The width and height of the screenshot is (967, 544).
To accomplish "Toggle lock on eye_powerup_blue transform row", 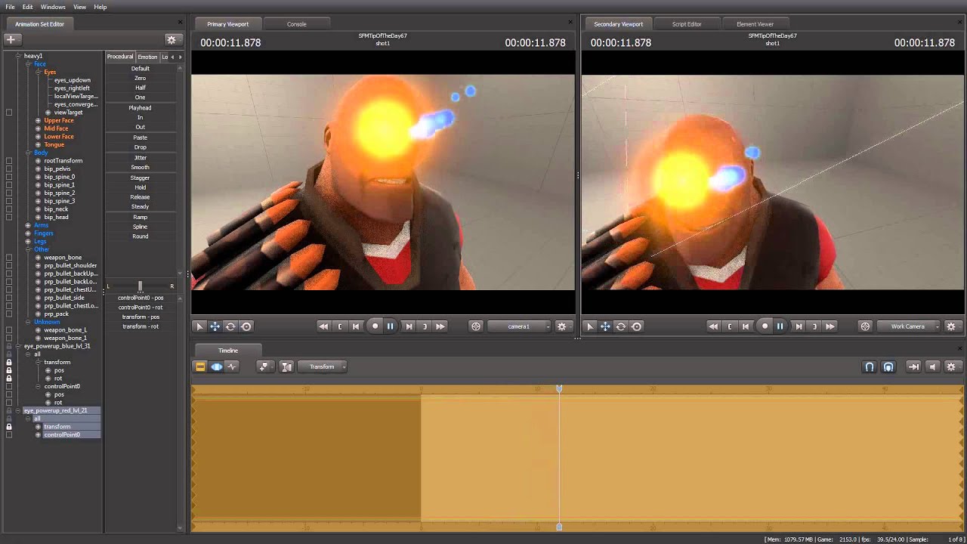I will pyautogui.click(x=9, y=362).
